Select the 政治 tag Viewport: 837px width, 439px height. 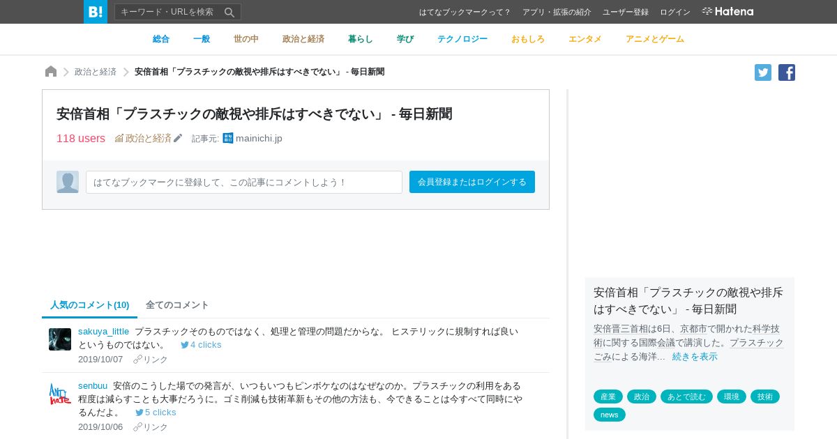pyautogui.click(x=642, y=396)
